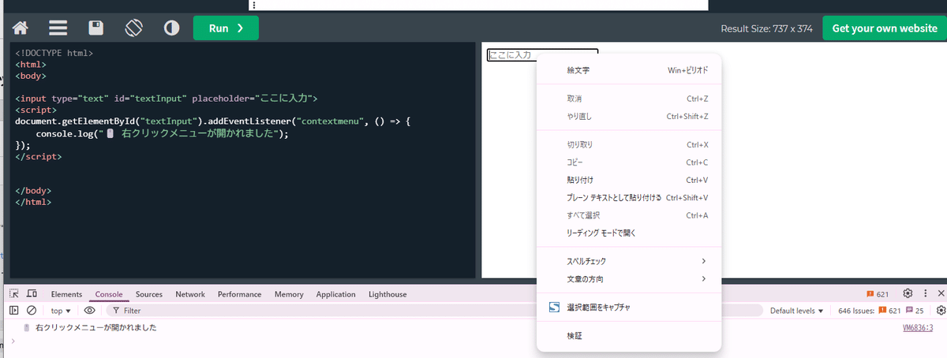Choose 選択範囲をキャプチャ menu entry
Viewport: 947px width, 358px height.
pyautogui.click(x=628, y=308)
